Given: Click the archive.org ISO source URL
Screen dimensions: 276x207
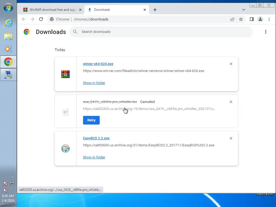Looking at the screenshot, I should [x=149, y=109].
